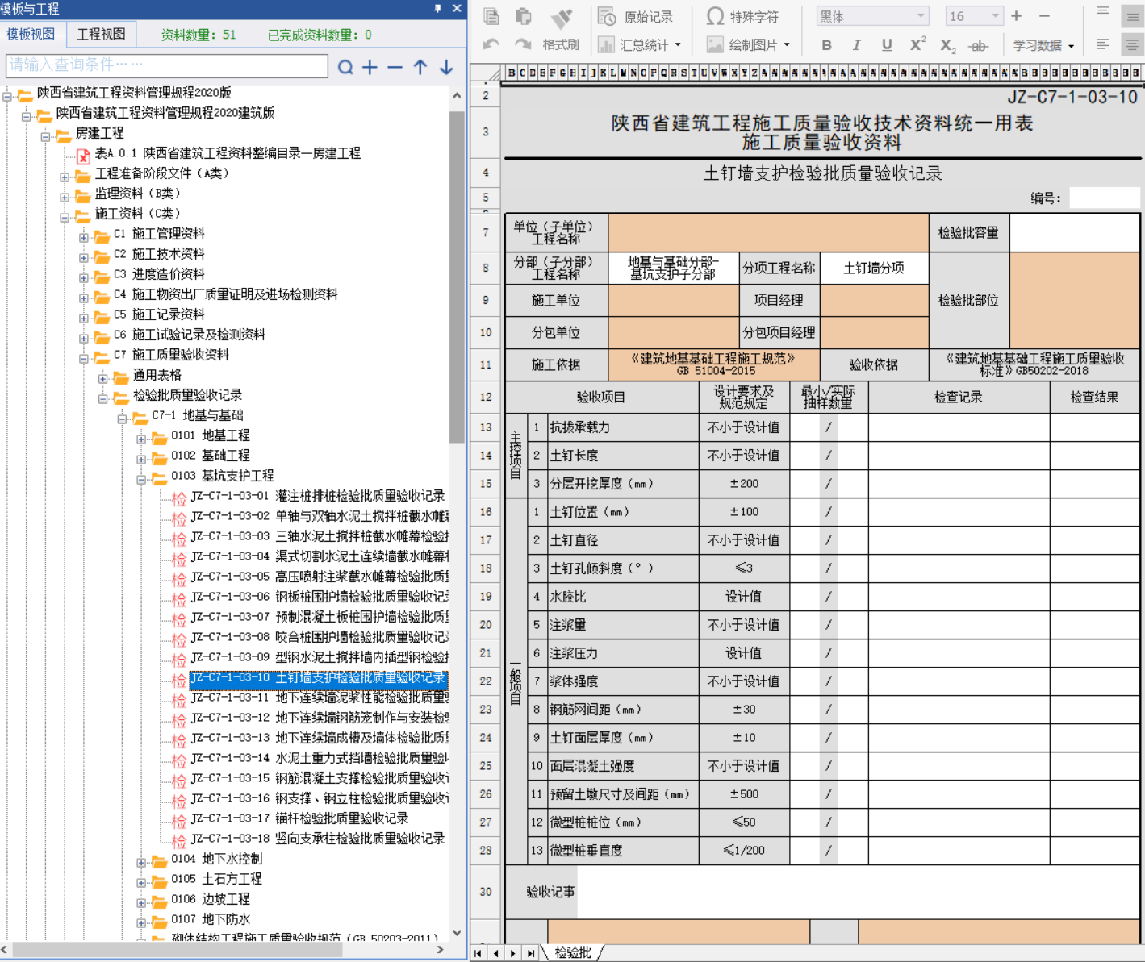
Task: Expand 工程准备阶段文件(A类) node
Action: pyautogui.click(x=65, y=177)
